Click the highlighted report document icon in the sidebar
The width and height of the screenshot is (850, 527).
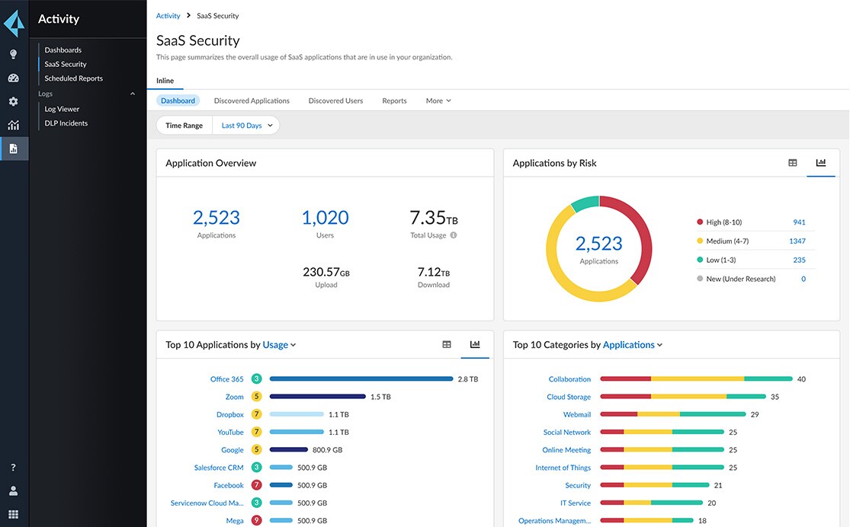click(12, 148)
